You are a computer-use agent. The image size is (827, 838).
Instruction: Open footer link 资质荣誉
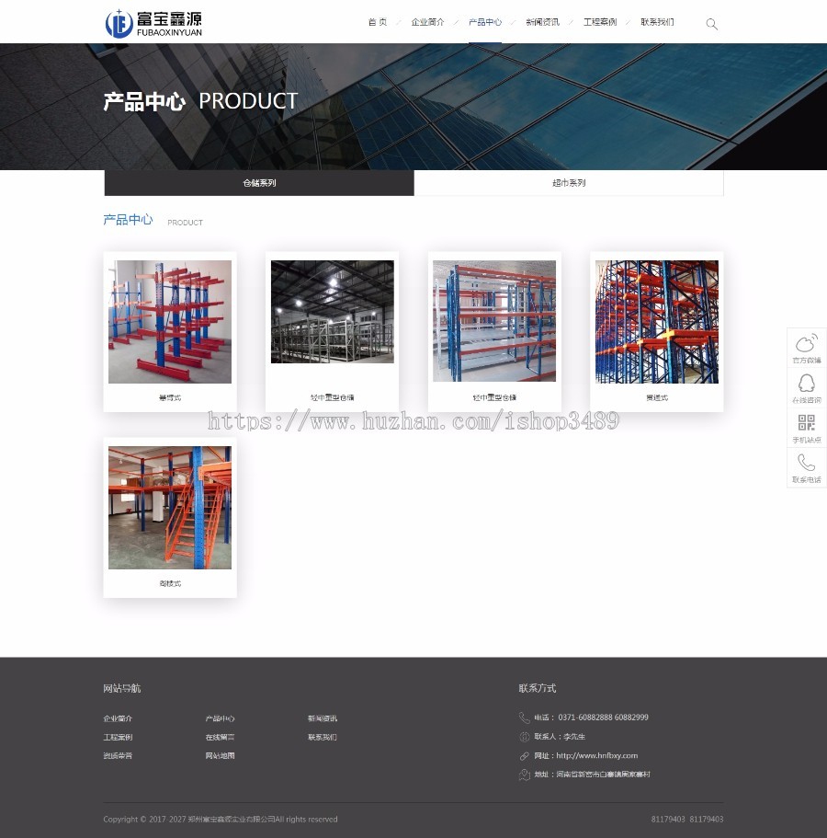coord(118,756)
